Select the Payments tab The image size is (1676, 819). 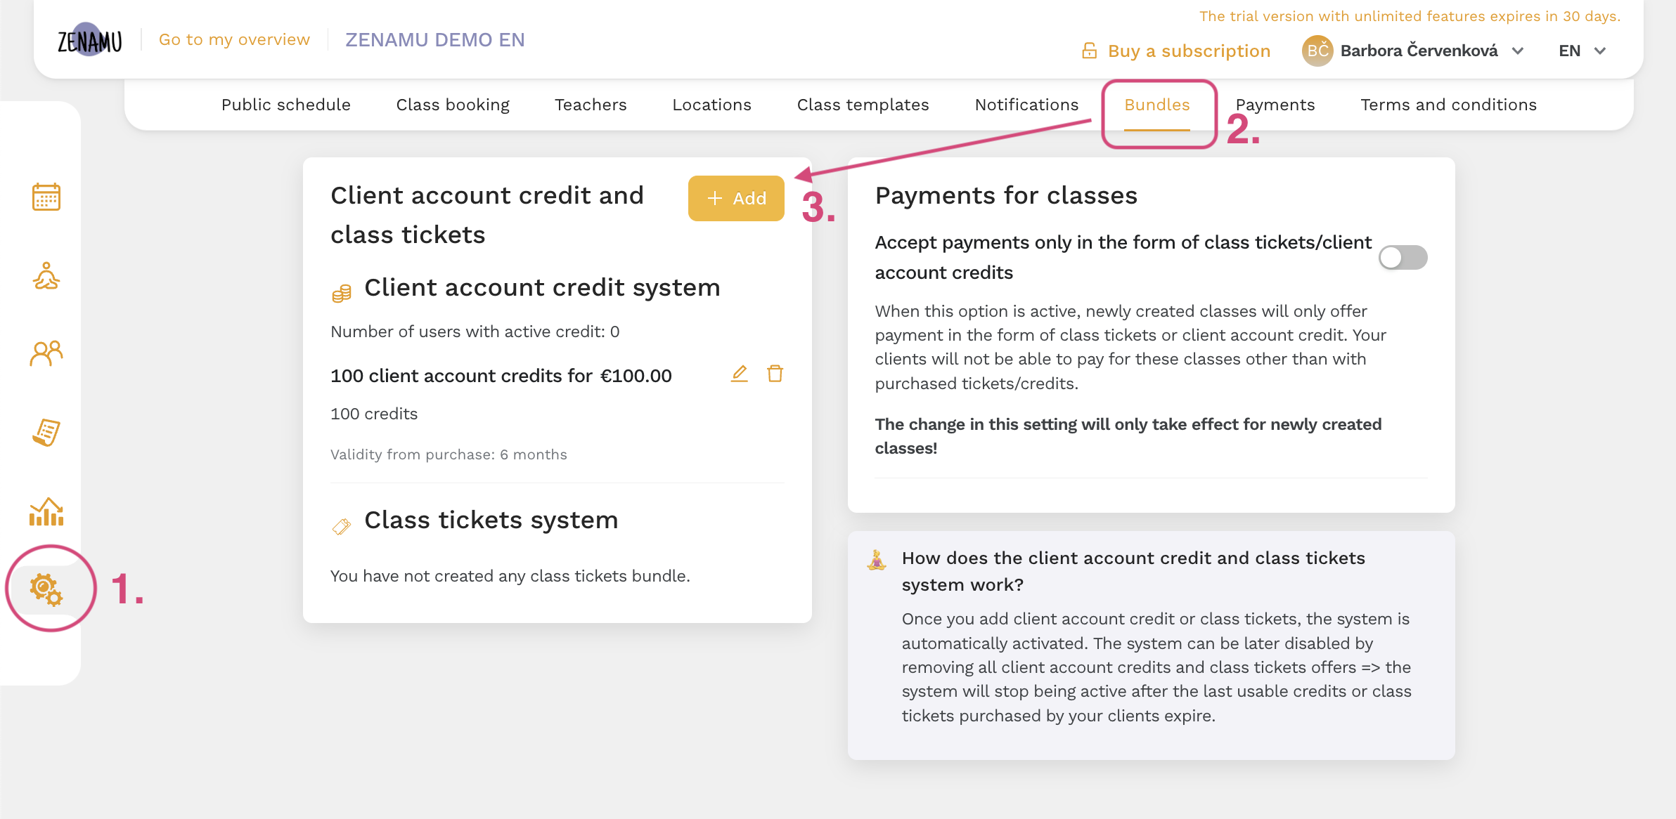coord(1274,105)
